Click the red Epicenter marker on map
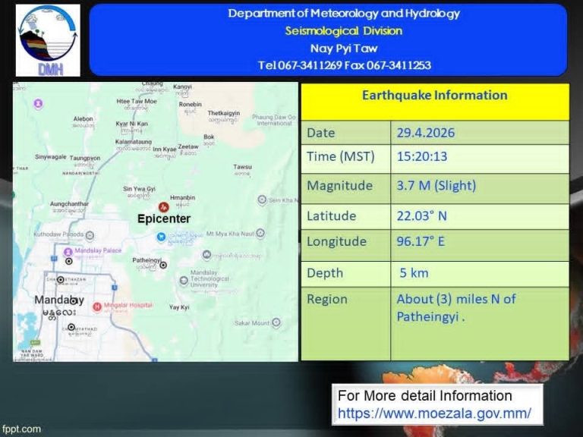Screen dimensions: 583x437 point(163,206)
